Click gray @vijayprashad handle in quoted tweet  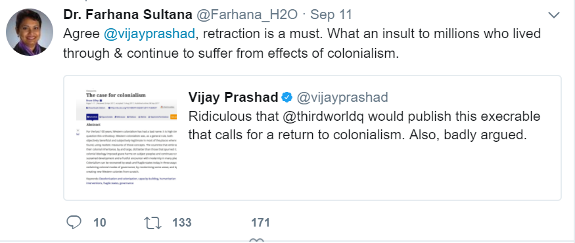[342, 97]
